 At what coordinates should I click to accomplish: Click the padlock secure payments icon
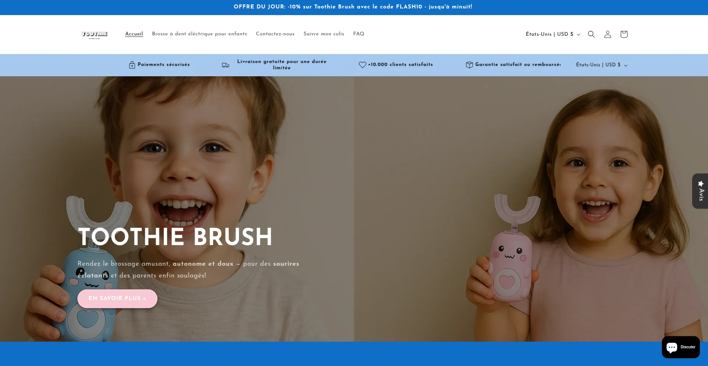click(x=132, y=65)
